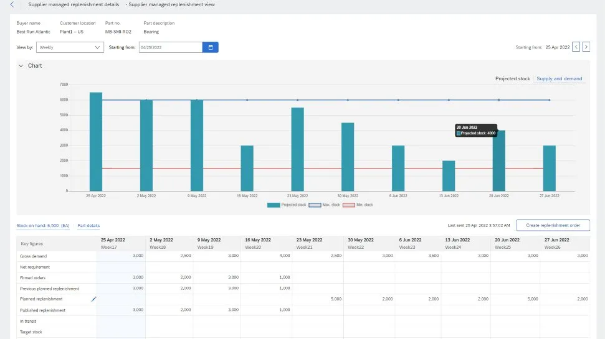Go to previous period arrow
Screen dimensions: 605x339
click(576, 47)
